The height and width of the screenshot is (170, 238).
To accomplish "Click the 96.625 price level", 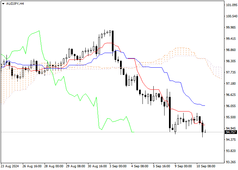I will [x=232, y=95].
